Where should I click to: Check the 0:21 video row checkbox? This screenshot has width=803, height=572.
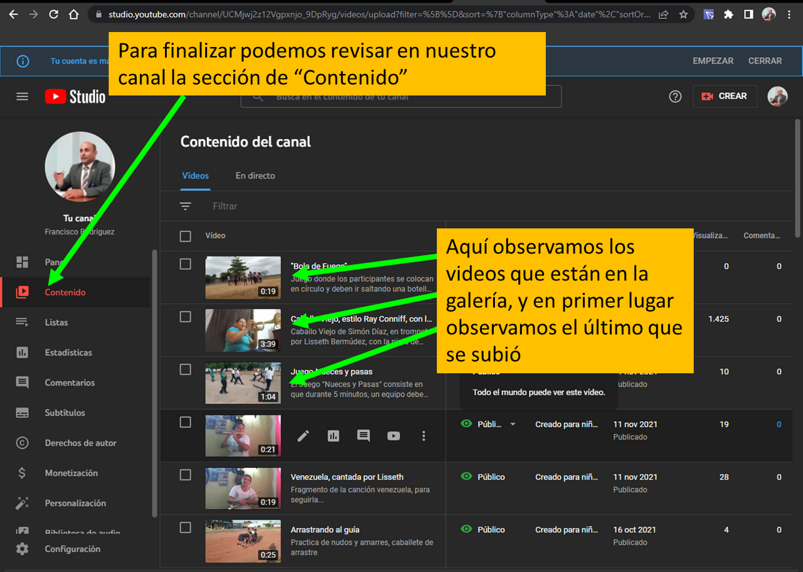(x=185, y=422)
